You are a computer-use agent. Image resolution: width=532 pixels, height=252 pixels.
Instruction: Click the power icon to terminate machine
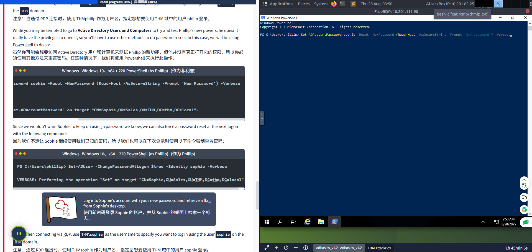click(286, 248)
